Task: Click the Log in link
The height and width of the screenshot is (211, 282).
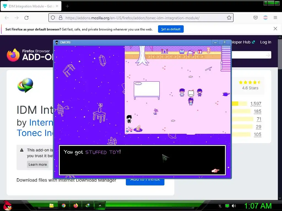Action: click(265, 42)
